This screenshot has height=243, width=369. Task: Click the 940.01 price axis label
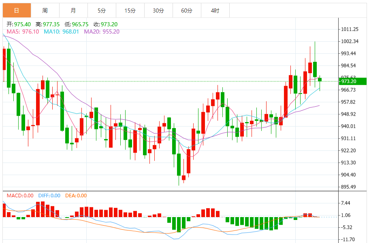point(348,127)
